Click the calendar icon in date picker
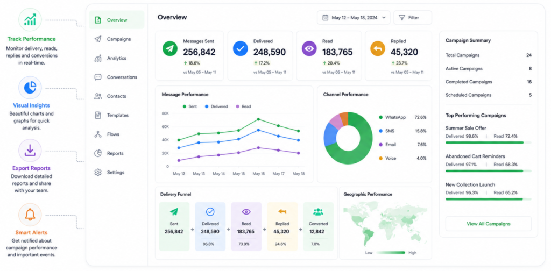Screen dimensions: 551x271 pos(326,18)
